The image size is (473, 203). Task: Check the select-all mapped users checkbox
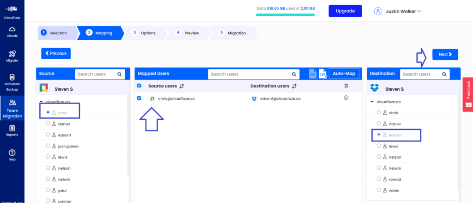pos(139,86)
